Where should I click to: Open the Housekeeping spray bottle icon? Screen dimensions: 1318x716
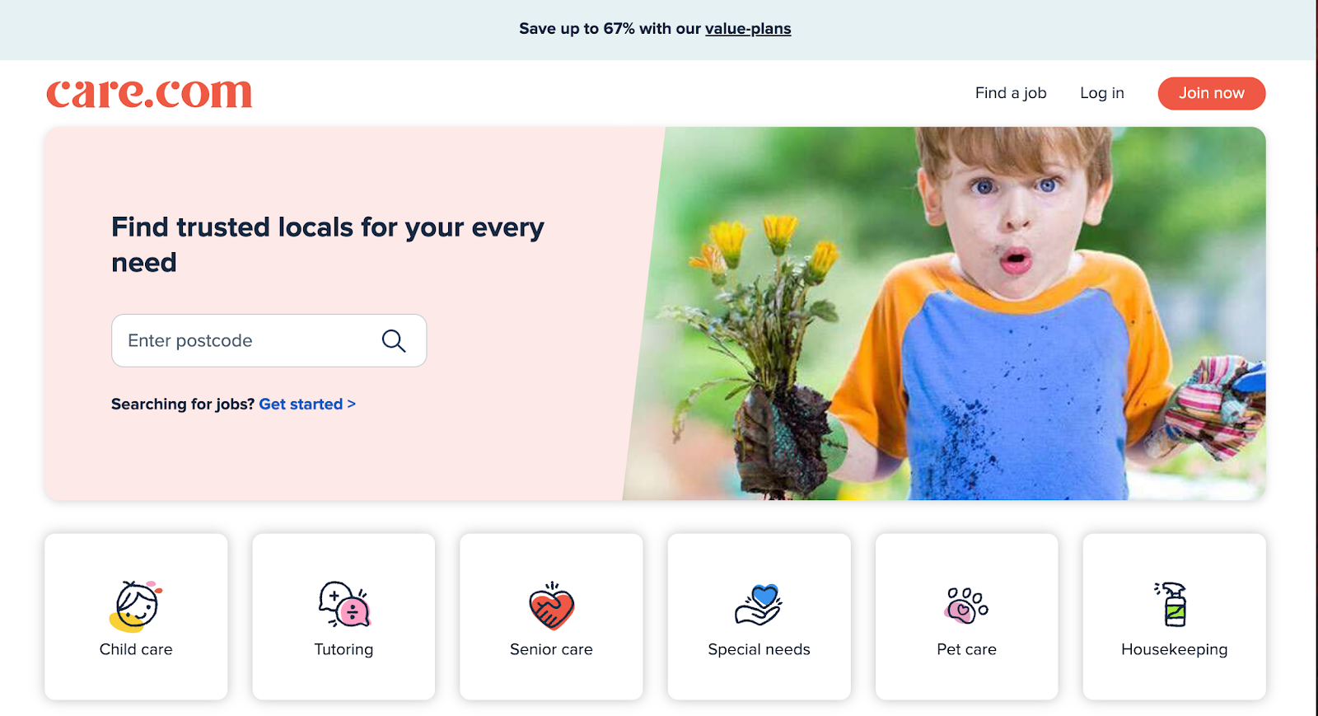pyautogui.click(x=1173, y=605)
